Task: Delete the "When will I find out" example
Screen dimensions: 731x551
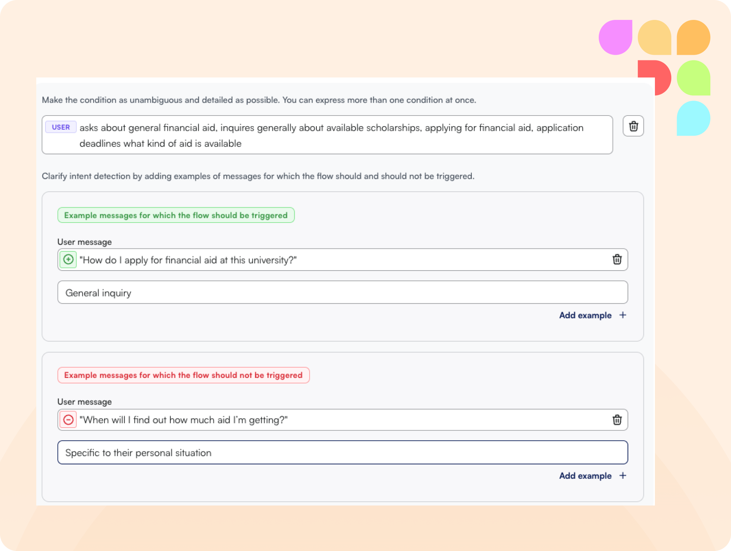Action: 617,420
